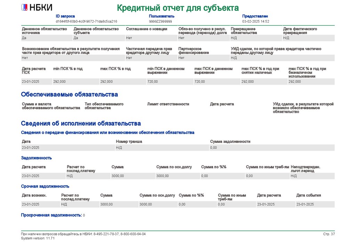Click the Партнерское финансирование value cell
This screenshot has width=356, height=252.
click(204, 58)
